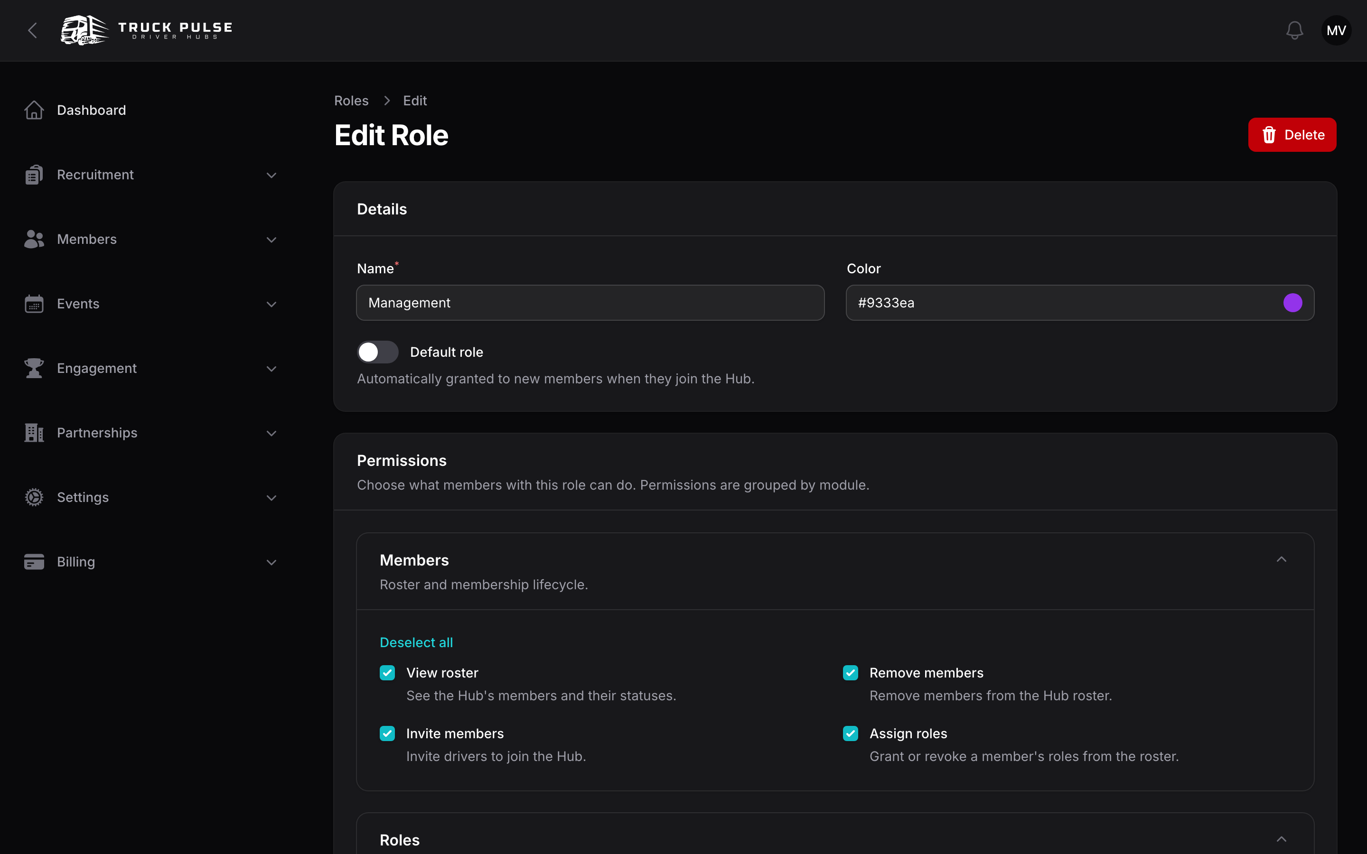Uncheck the Remove members checkbox
The height and width of the screenshot is (854, 1367).
850,673
